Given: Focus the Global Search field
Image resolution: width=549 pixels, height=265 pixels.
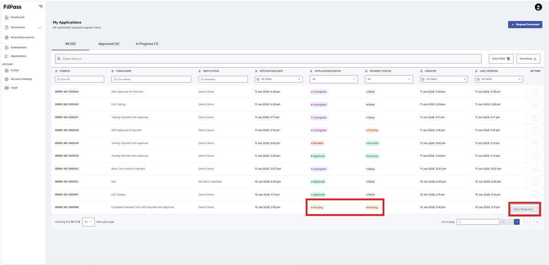Looking at the screenshot, I should pos(268,59).
